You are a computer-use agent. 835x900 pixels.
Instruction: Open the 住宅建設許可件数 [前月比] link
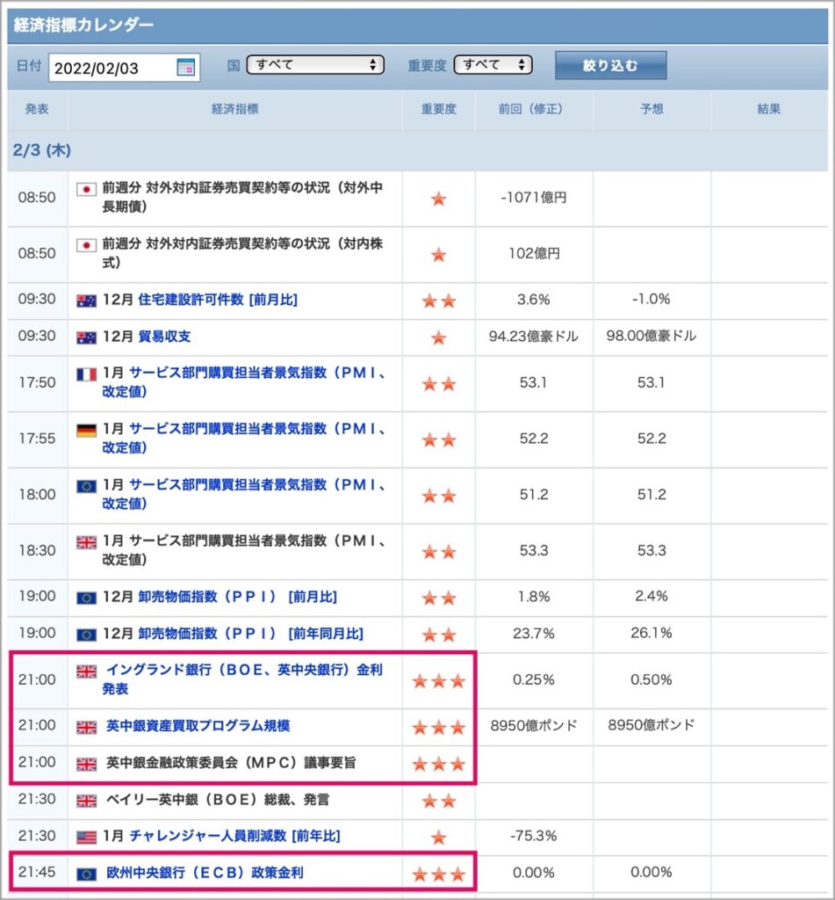point(218,300)
